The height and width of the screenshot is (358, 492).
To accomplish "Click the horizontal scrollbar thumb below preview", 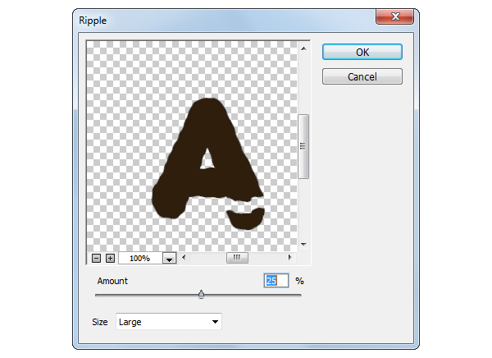I will click(237, 258).
